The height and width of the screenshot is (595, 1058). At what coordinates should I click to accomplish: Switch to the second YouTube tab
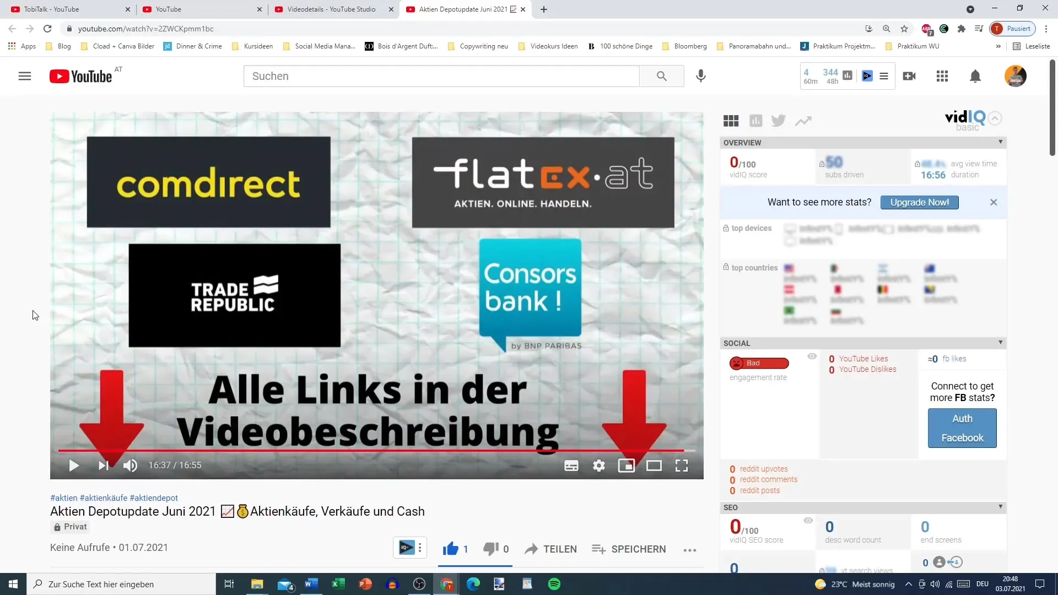click(x=201, y=9)
